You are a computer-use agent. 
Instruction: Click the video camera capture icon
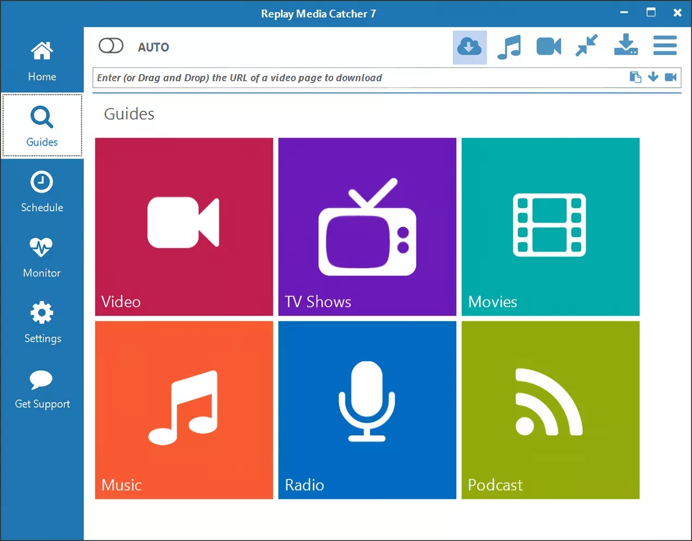click(x=548, y=46)
